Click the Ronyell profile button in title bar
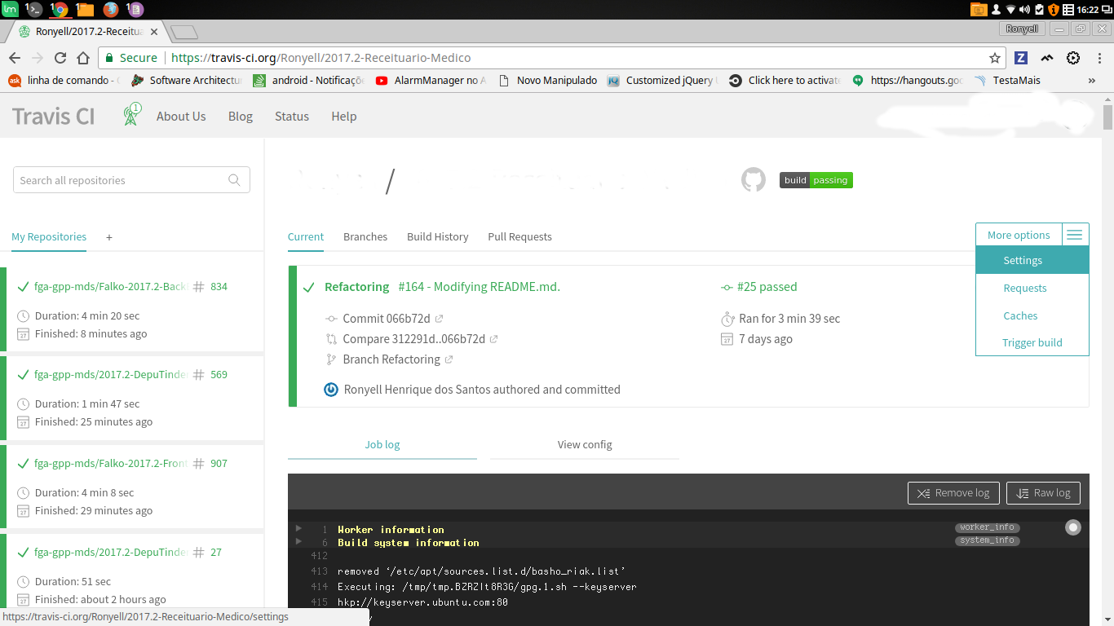The width and height of the screenshot is (1114, 626). click(x=1022, y=29)
